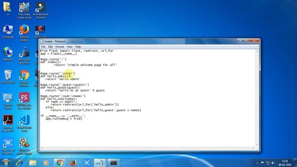The height and width of the screenshot is (167, 297).
Task: Click Notepad vertical scrollbar up arrow
Action: 257,51
